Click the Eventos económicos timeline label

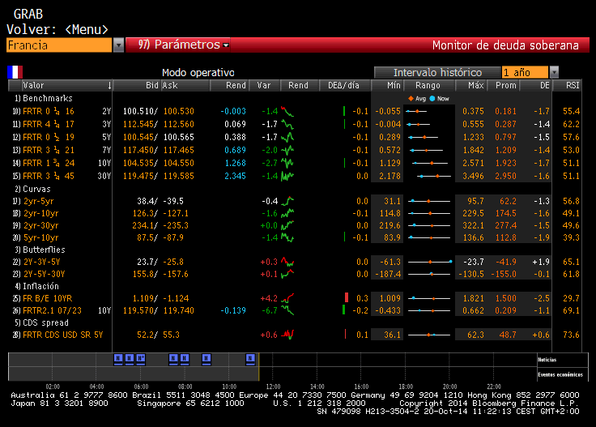560,374
